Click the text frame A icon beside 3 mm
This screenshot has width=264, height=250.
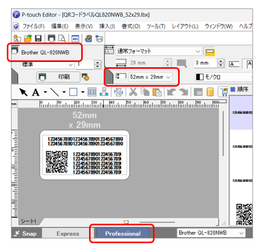click(234, 64)
